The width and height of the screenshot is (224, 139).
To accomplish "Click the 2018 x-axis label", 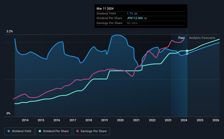I will tap(89, 120).
